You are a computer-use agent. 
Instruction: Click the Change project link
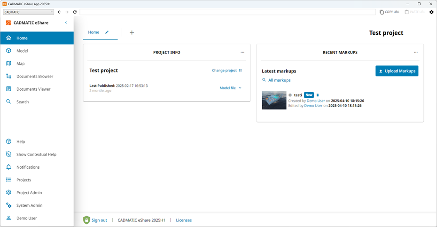[227, 70]
